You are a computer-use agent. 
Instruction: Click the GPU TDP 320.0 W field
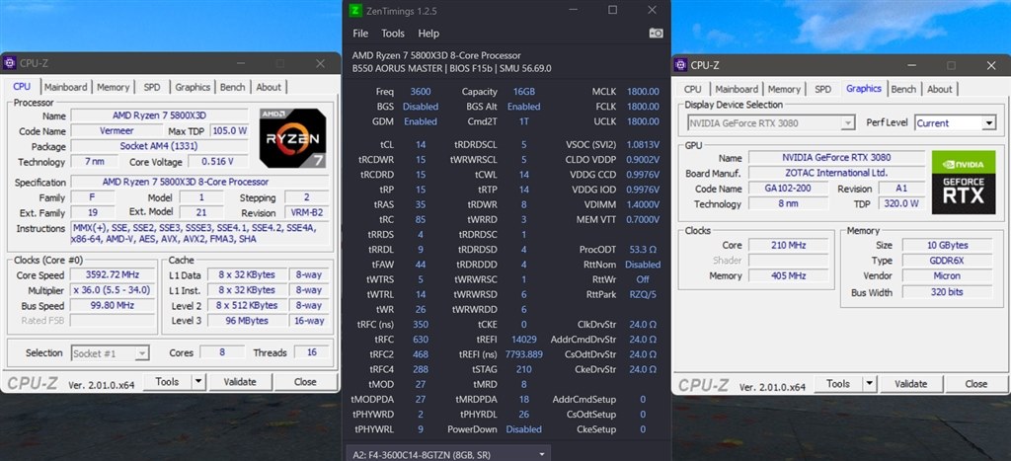tap(900, 203)
